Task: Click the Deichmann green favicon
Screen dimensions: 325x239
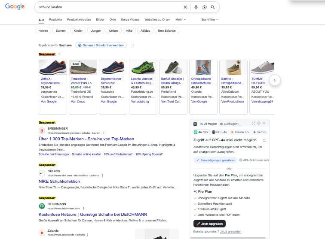Action: [x=42, y=206]
